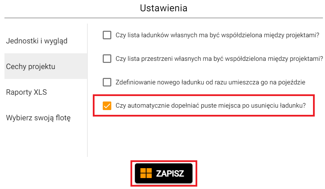The height and width of the screenshot is (189, 325).
Task: Click the horizontal line under the Ustawienia title
Action: click(164, 18)
